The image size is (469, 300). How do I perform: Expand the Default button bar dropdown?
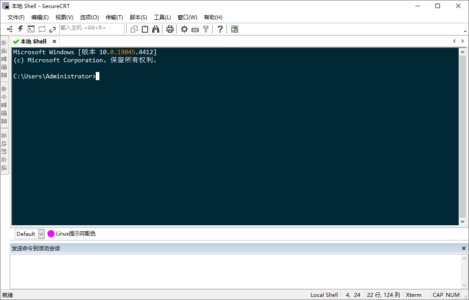41,234
